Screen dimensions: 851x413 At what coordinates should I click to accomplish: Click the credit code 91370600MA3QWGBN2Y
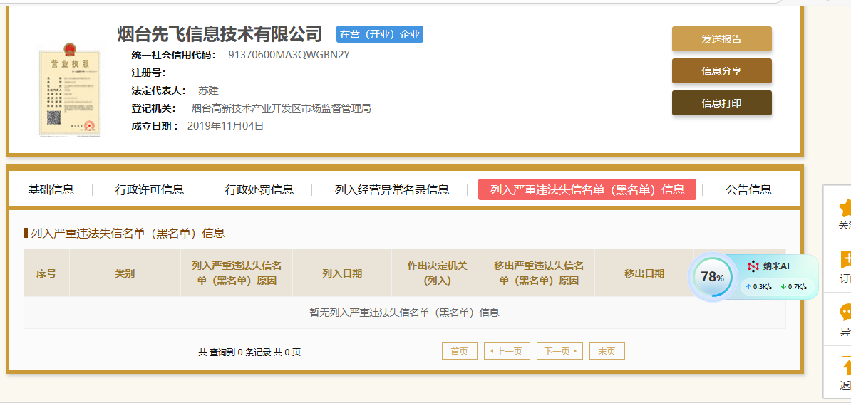289,55
